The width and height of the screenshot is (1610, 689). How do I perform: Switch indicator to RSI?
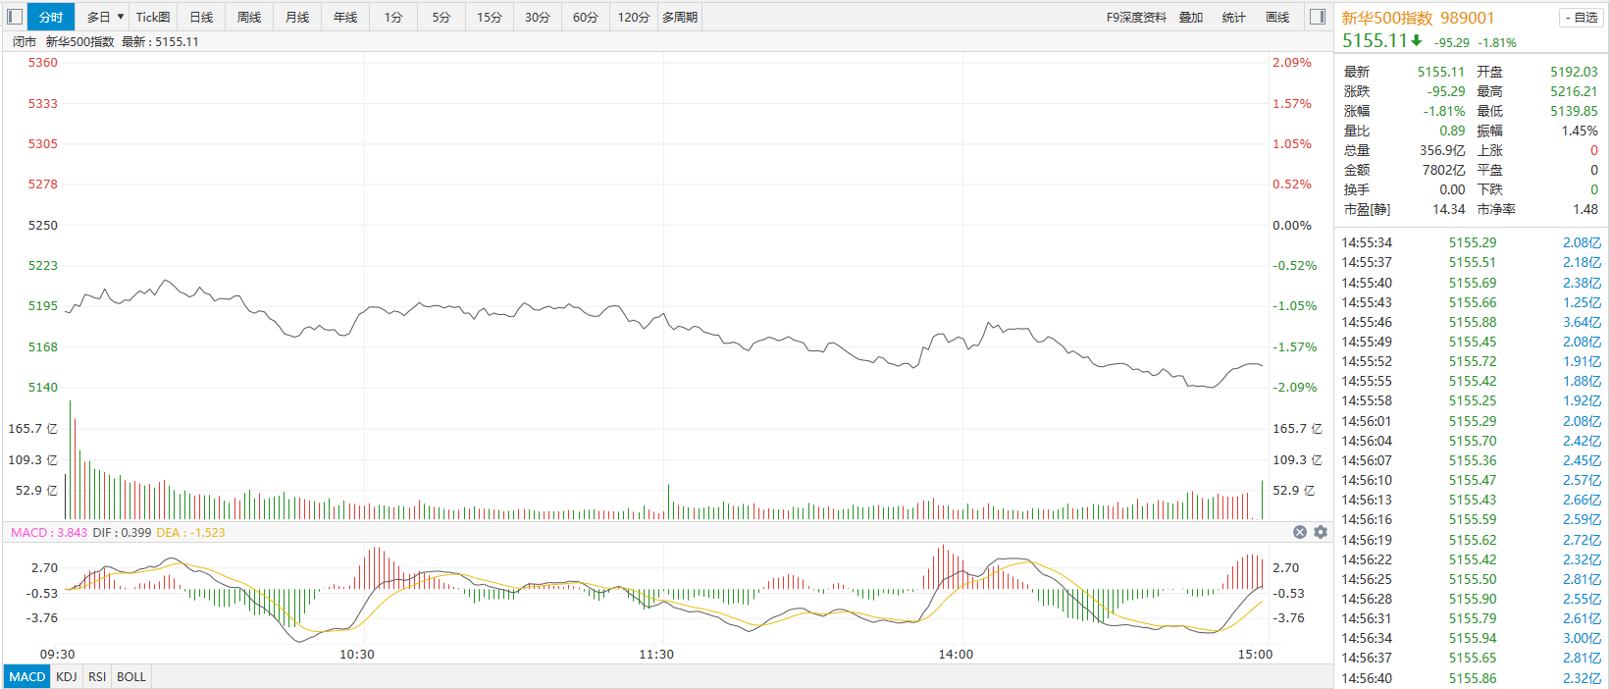97,676
